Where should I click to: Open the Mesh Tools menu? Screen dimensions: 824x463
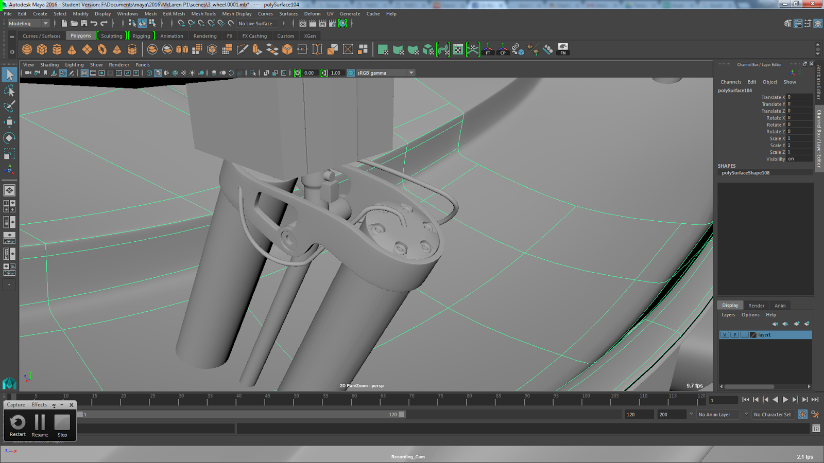point(203,14)
